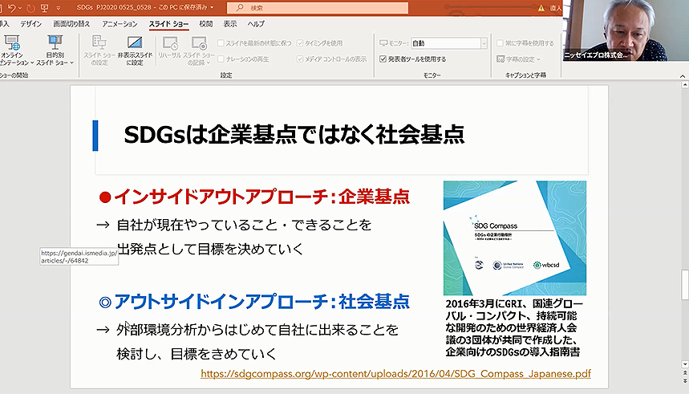This screenshot has width=689, height=394.
Task: Click the slide title SDGsは企業基点ではなく社会基点
Action: (x=294, y=134)
